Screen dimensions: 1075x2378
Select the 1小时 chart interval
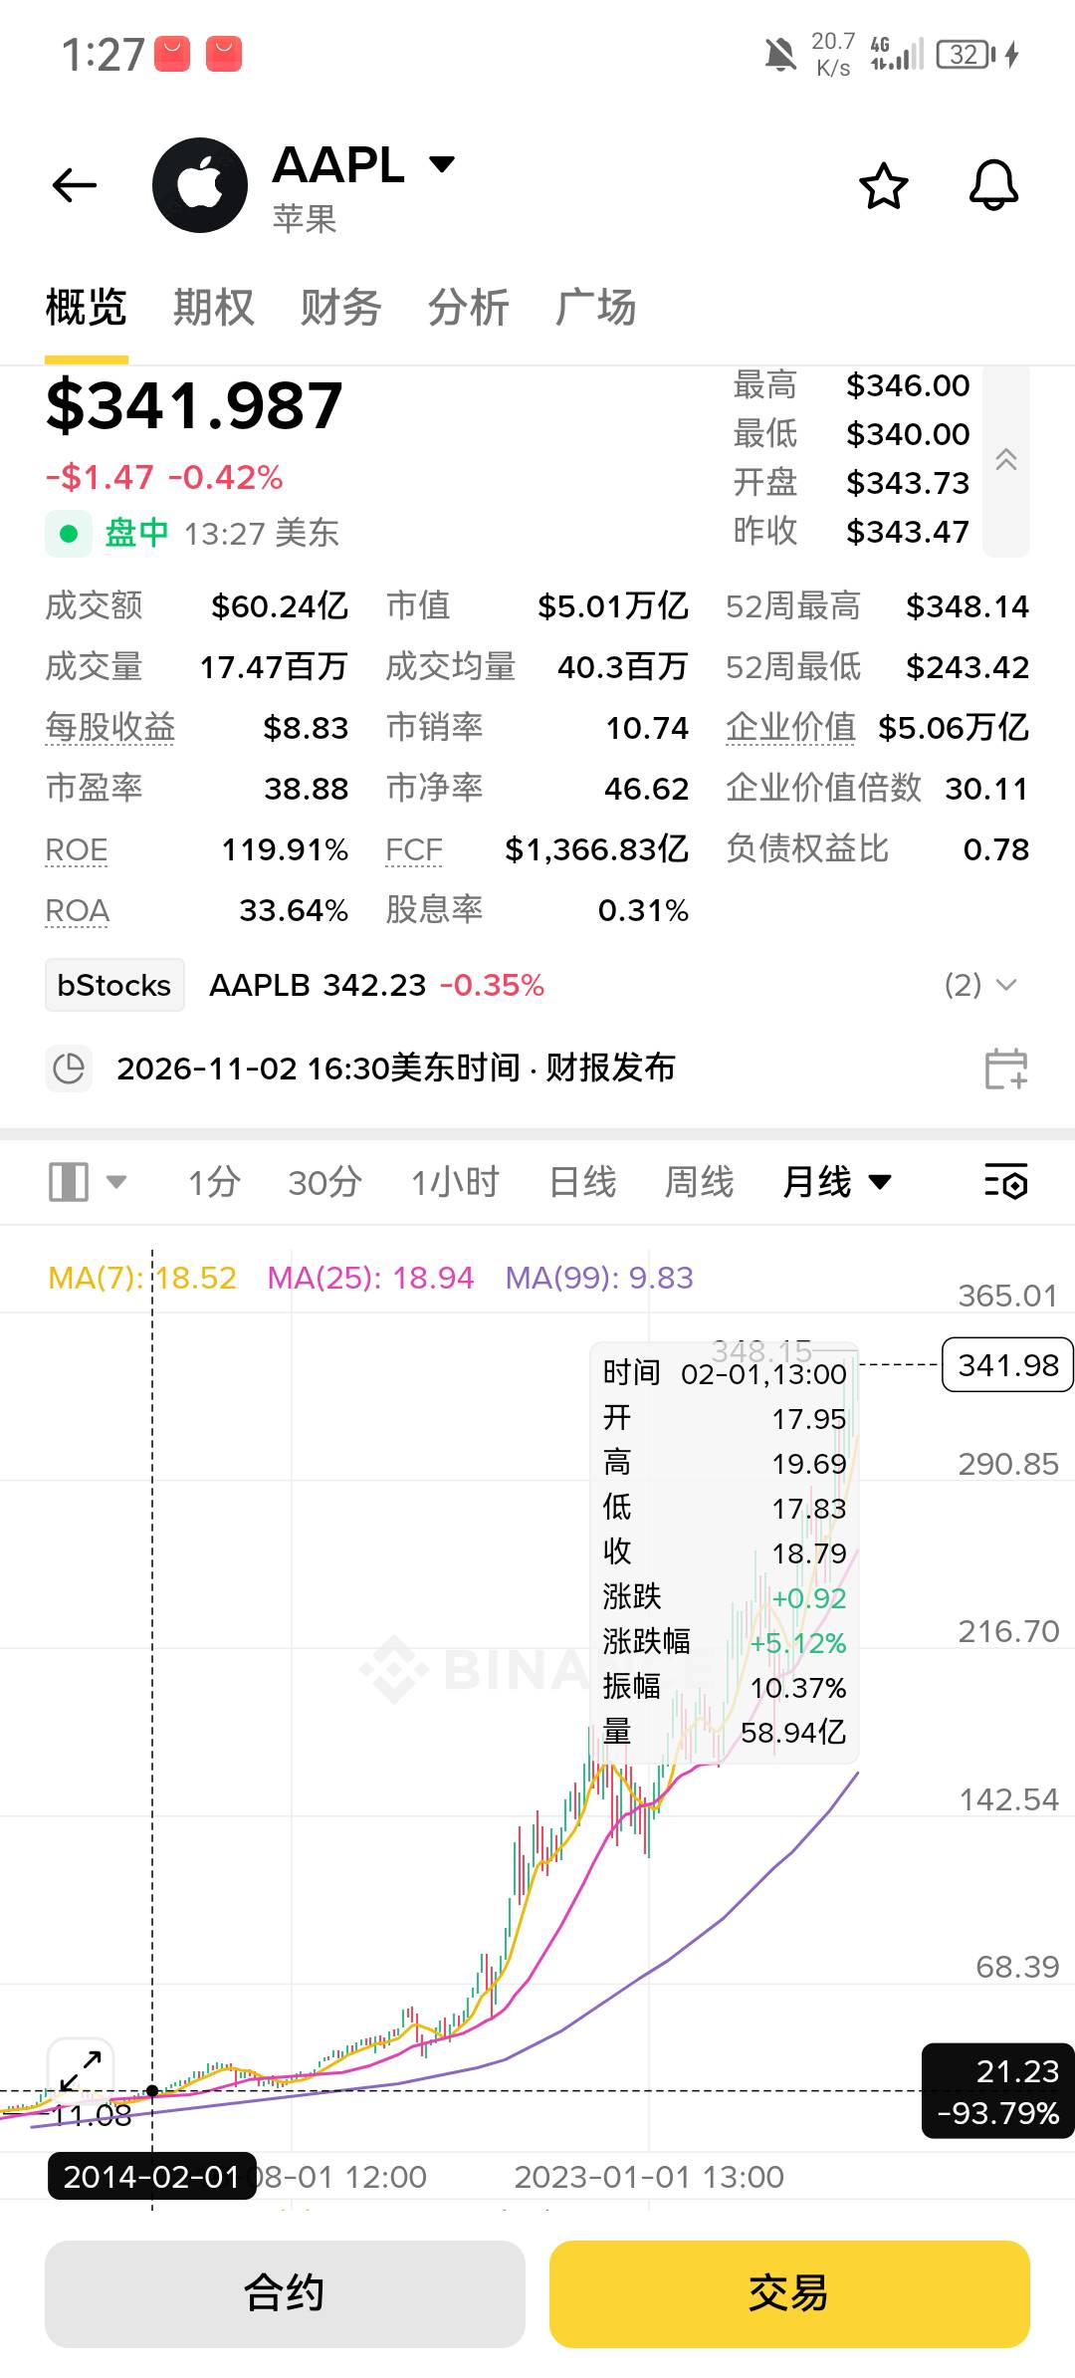point(455,1182)
